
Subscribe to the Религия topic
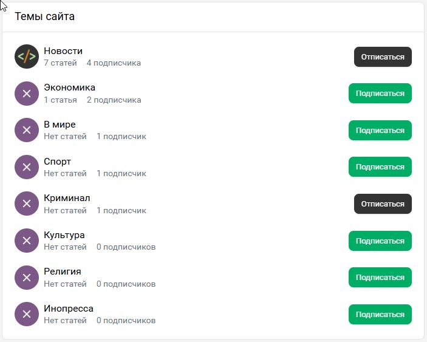(x=380, y=278)
